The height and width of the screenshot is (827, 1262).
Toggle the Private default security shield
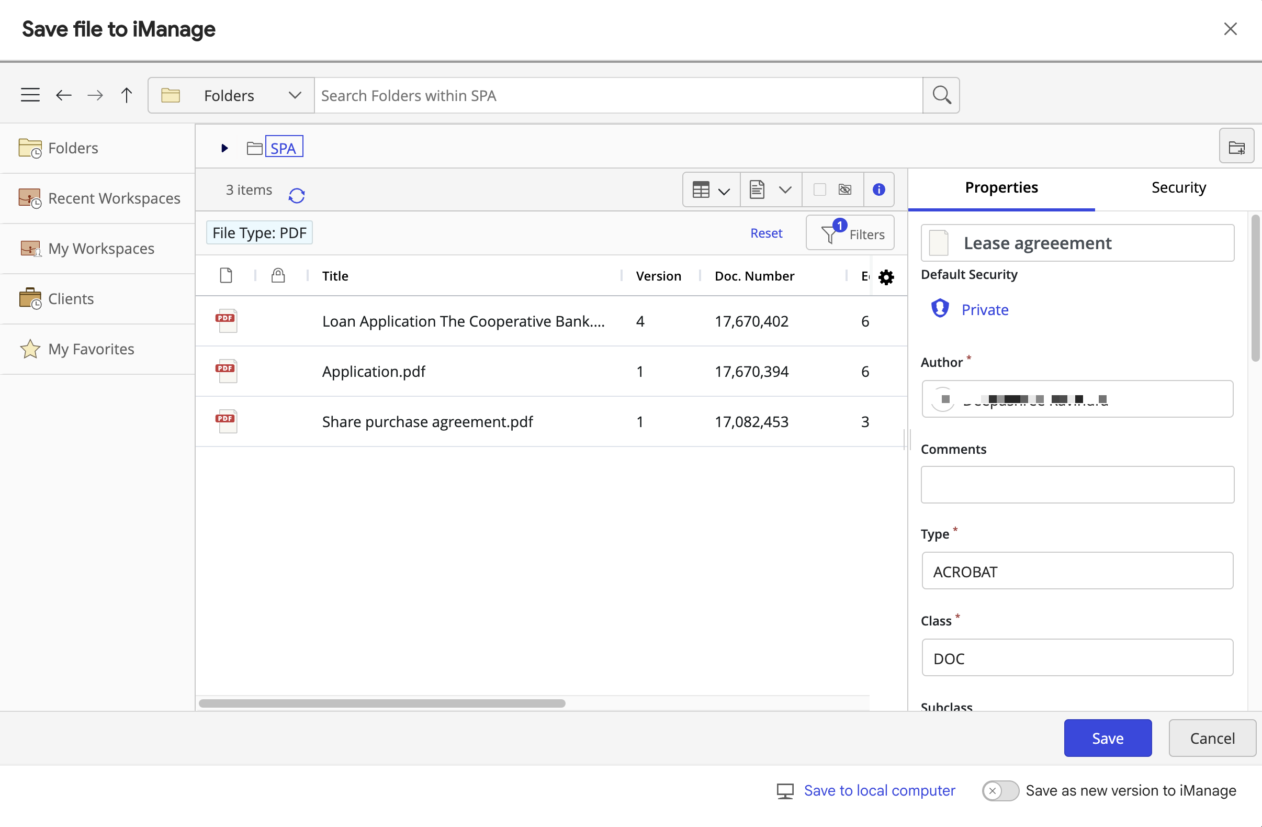click(940, 309)
